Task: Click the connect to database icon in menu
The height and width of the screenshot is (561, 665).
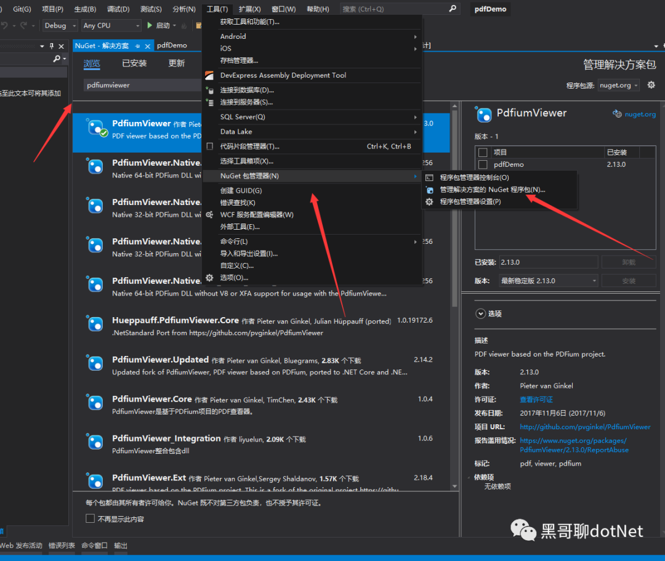Action: (x=209, y=91)
